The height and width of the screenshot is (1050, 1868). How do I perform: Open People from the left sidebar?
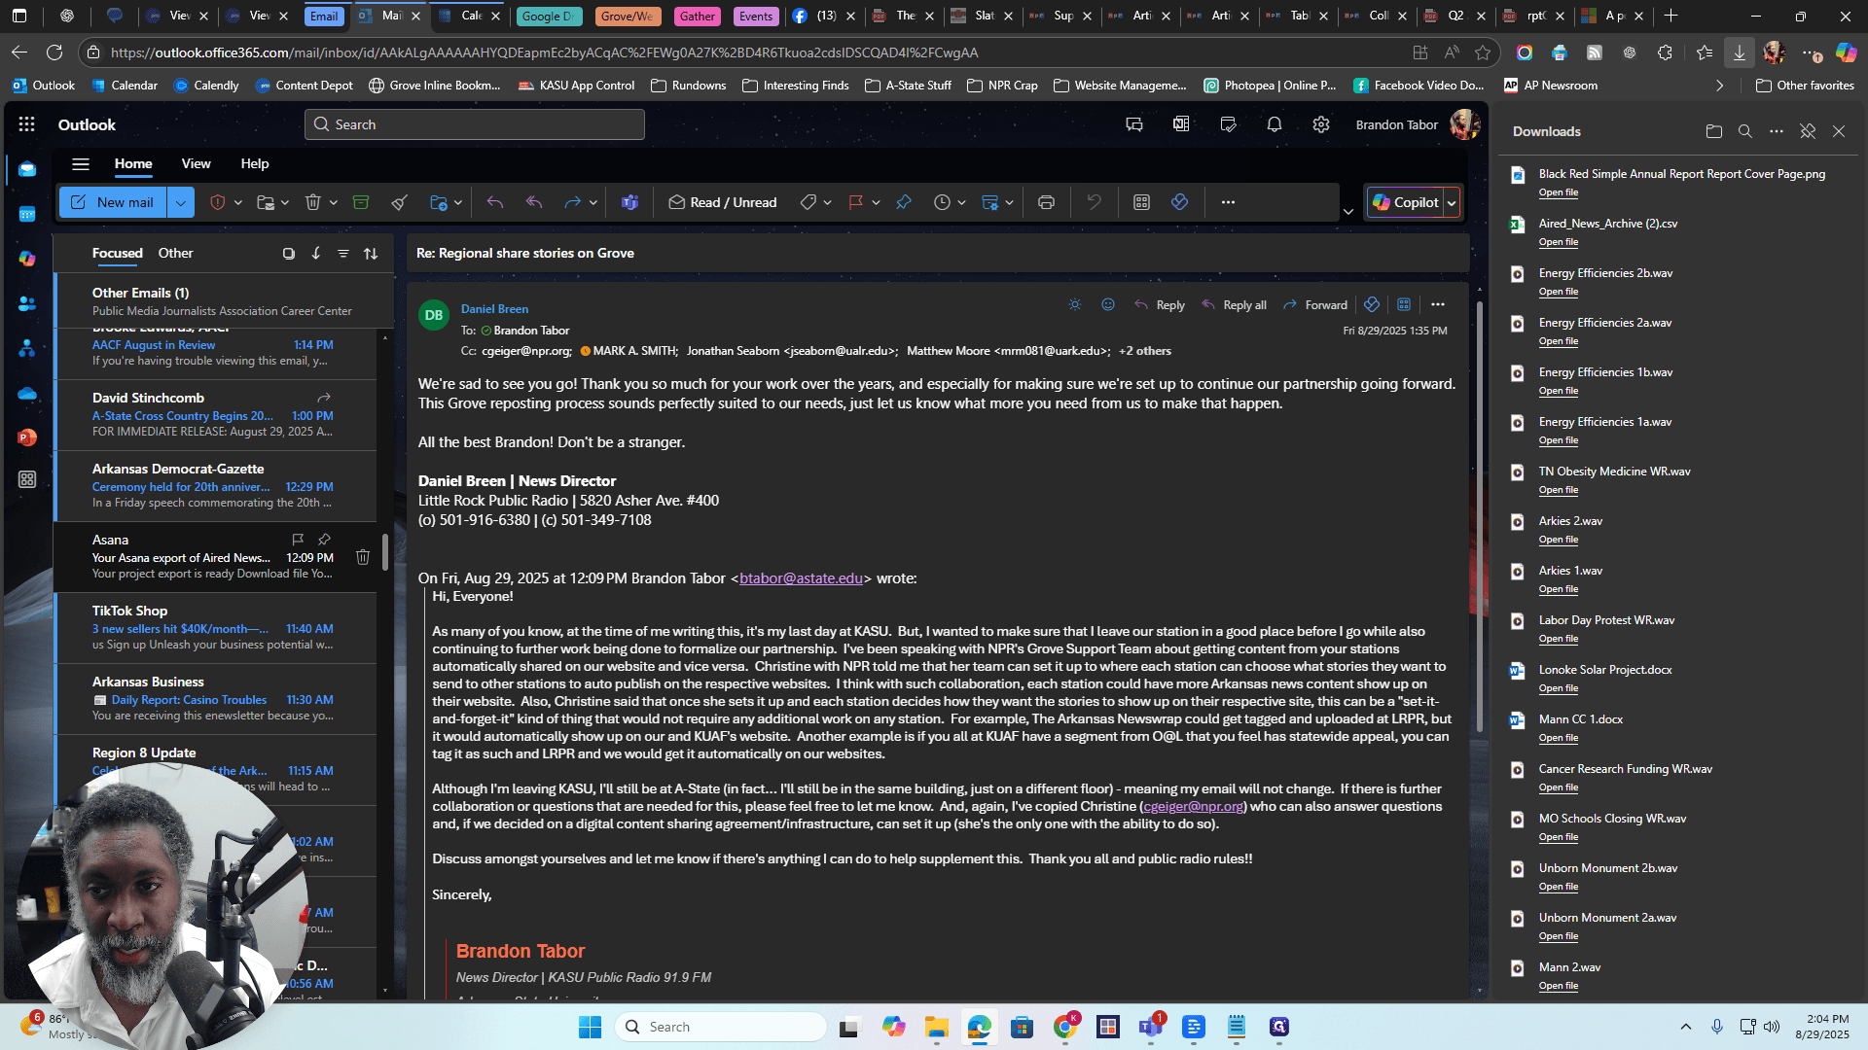point(27,303)
